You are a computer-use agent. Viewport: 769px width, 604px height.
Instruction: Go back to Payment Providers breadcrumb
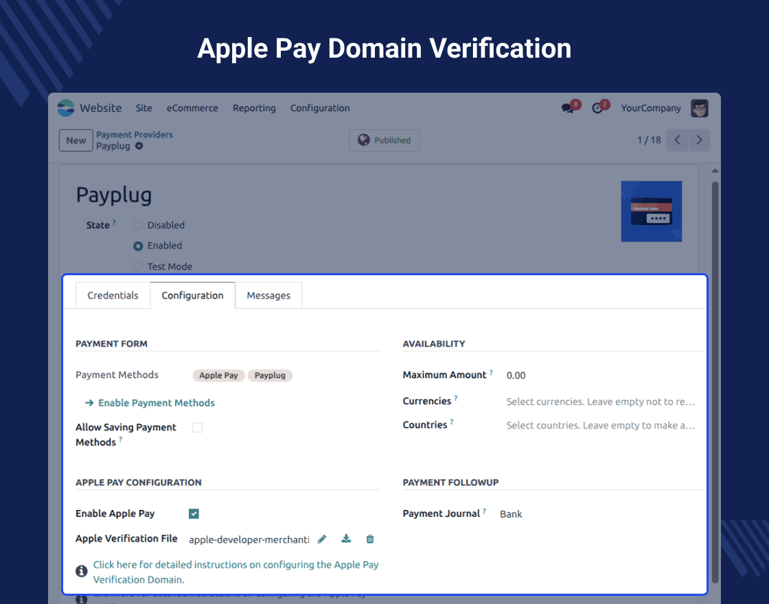pos(135,135)
